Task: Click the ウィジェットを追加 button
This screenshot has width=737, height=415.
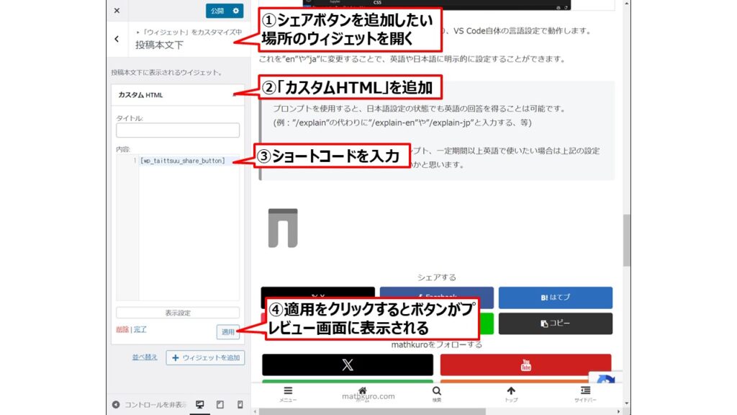Action: click(x=205, y=357)
